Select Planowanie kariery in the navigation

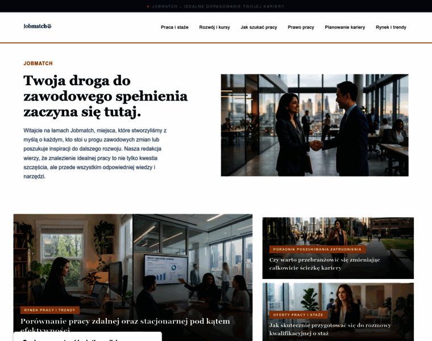345,27
